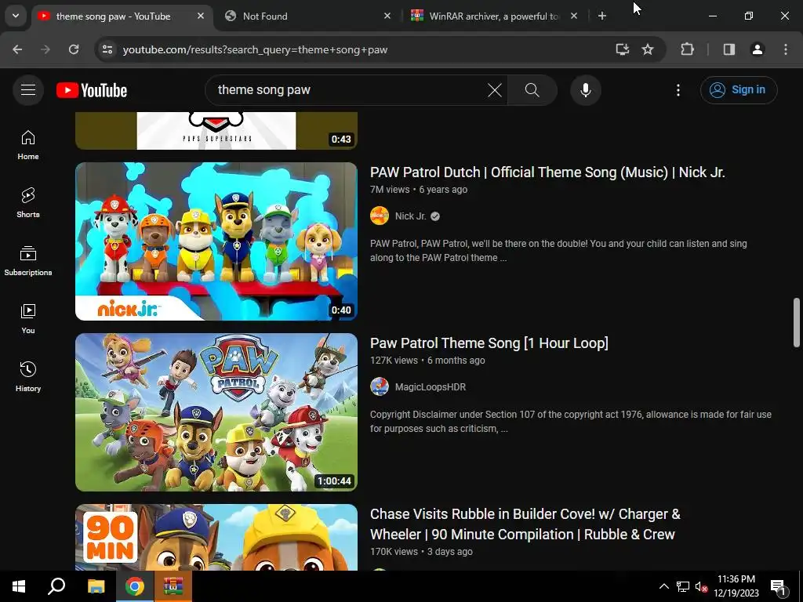Open the Windows Start menu
This screenshot has height=602, width=803.
pyautogui.click(x=19, y=586)
